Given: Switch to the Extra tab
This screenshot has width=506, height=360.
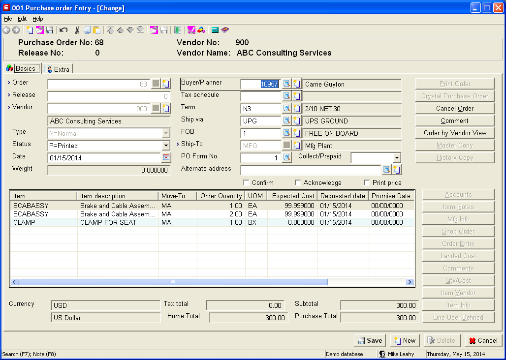Looking at the screenshot, I should (58, 69).
